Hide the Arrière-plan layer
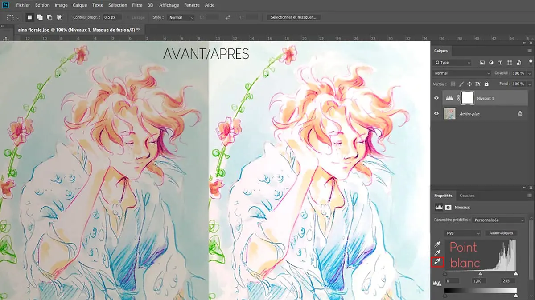 tap(436, 114)
